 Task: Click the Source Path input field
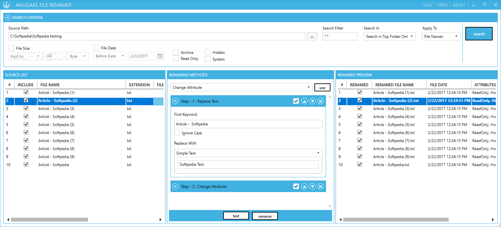[157, 36]
